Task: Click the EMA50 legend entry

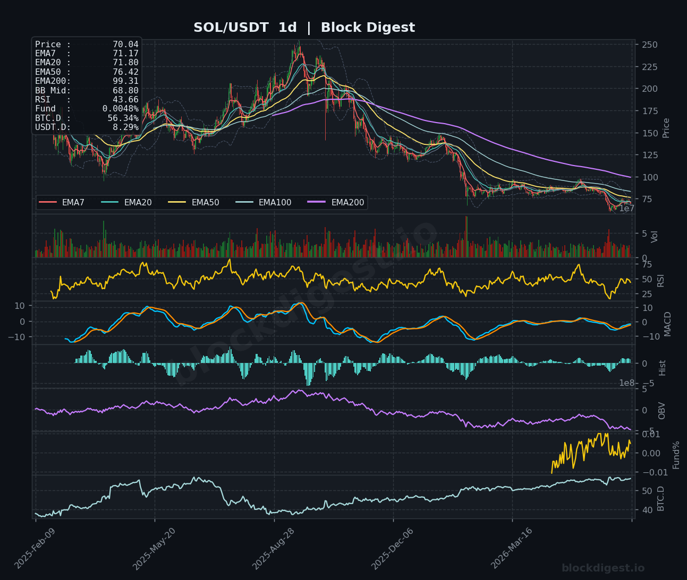Action: click(193, 202)
